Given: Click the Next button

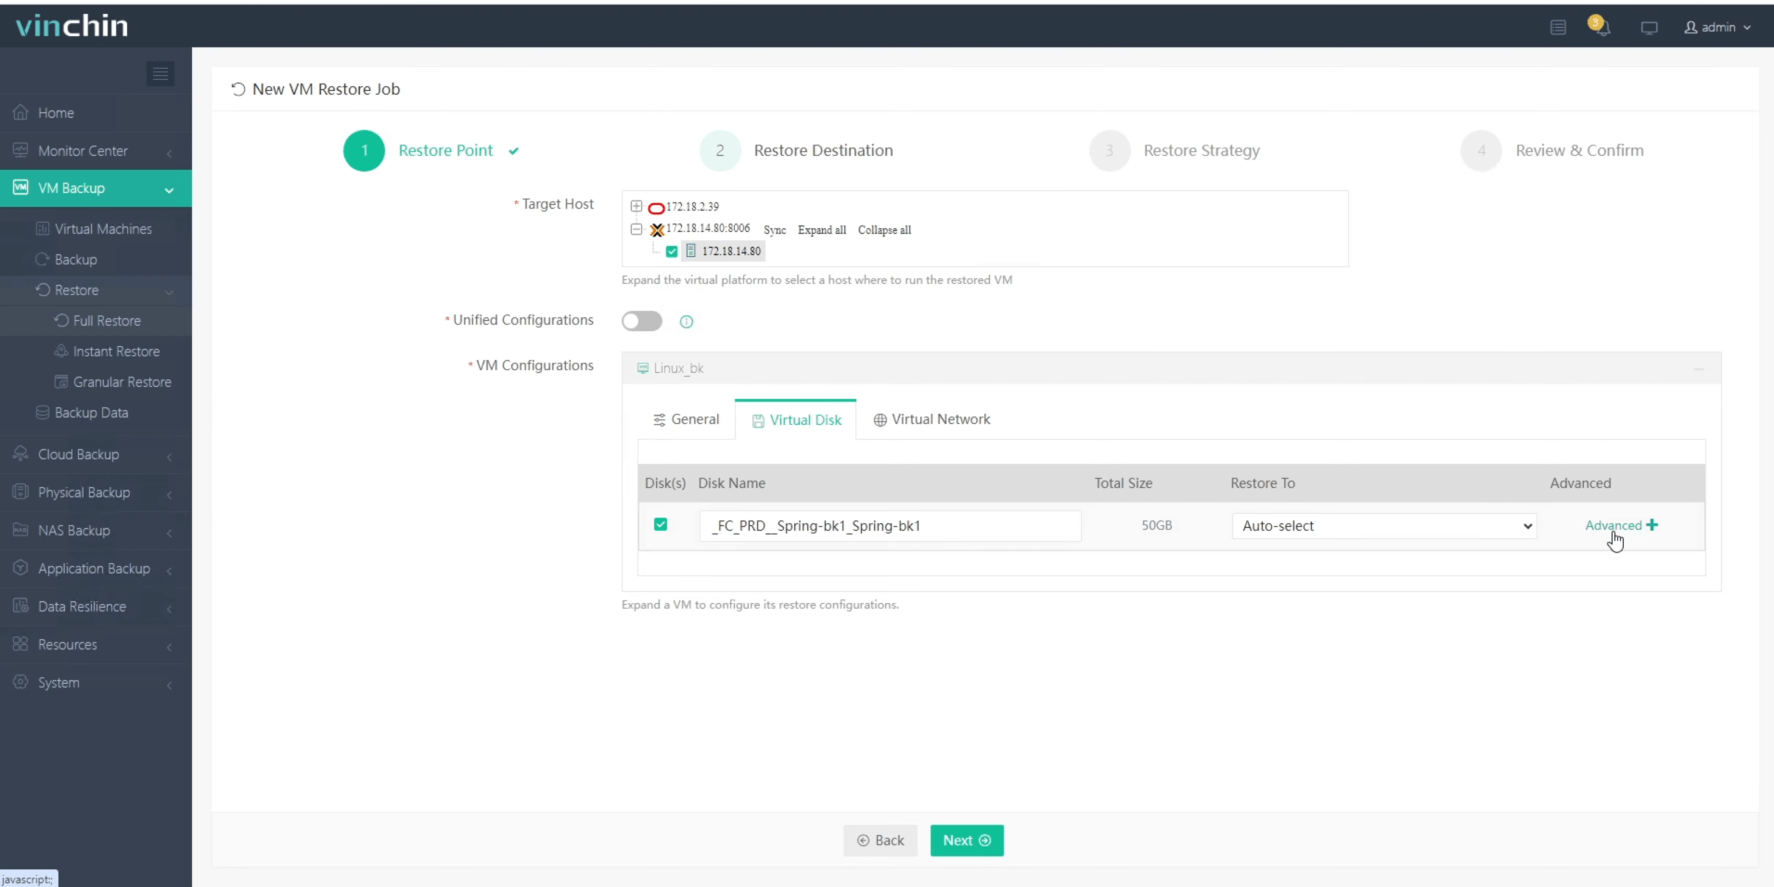Looking at the screenshot, I should coord(967,841).
